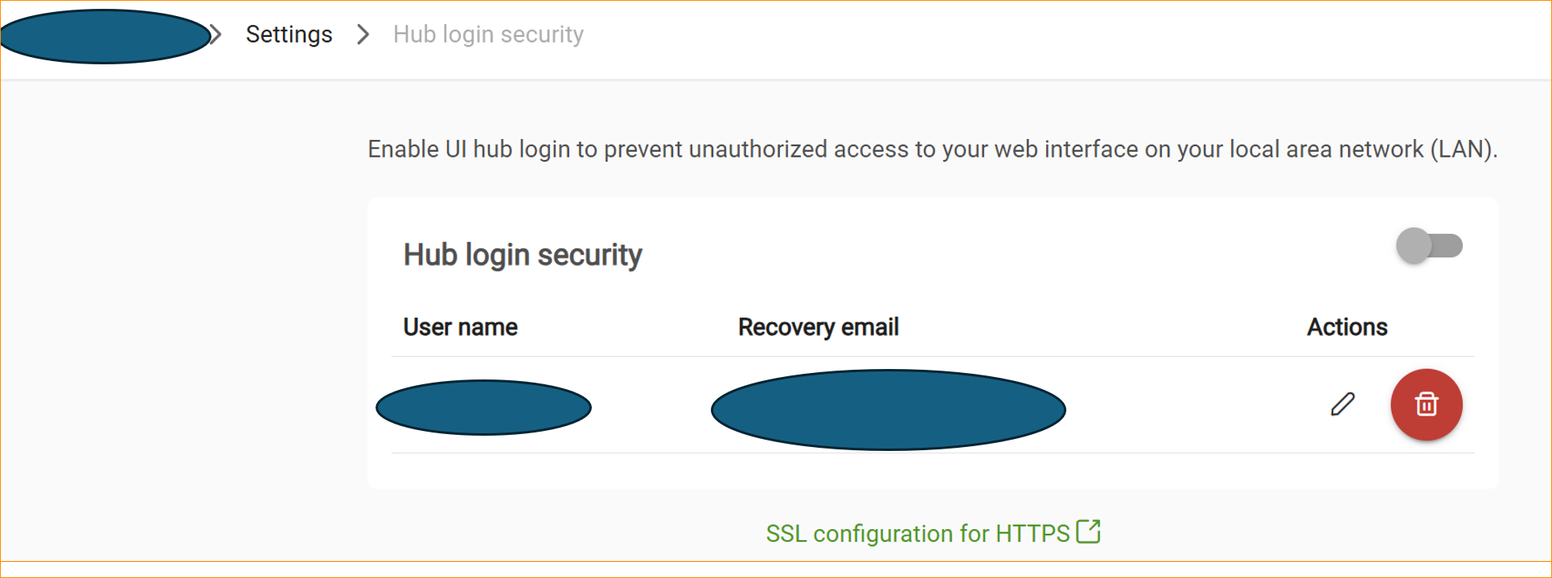The image size is (1552, 578).
Task: Select the redacted recovery email cell
Action: [x=888, y=410]
